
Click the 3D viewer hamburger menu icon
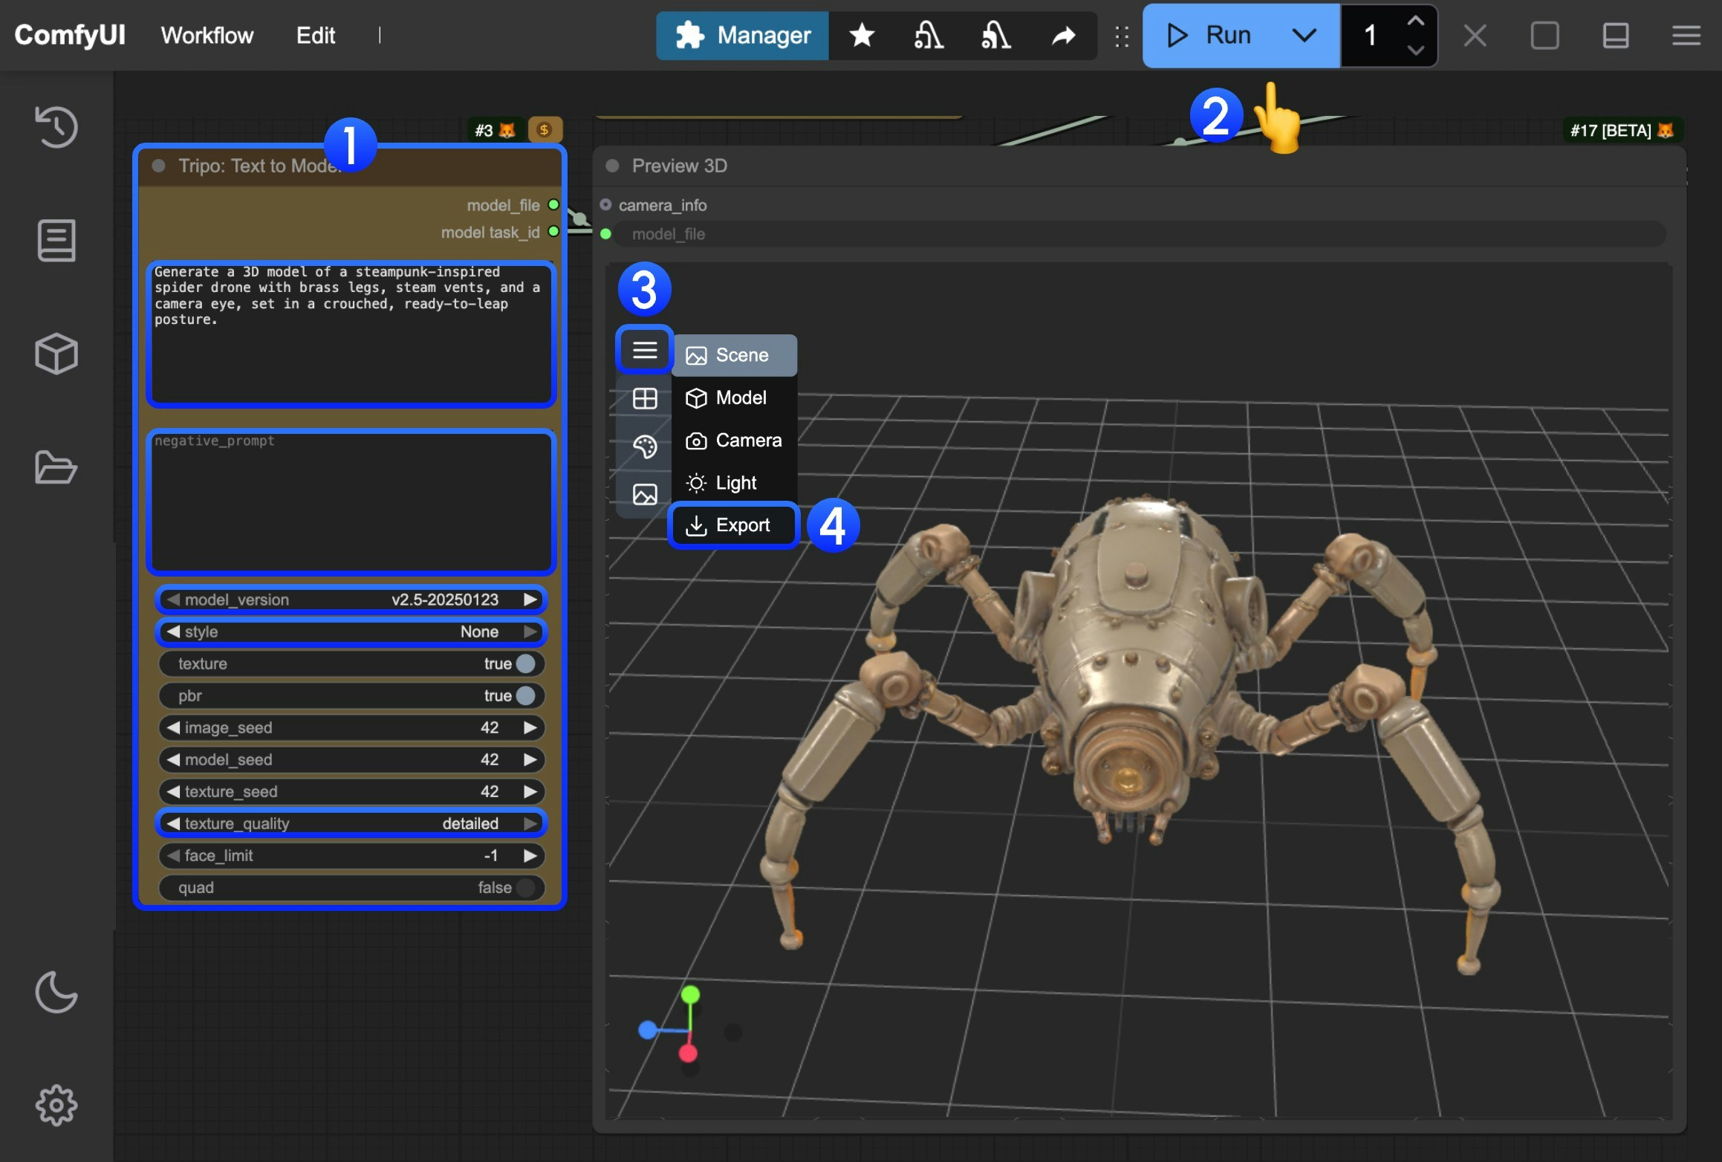coord(644,349)
